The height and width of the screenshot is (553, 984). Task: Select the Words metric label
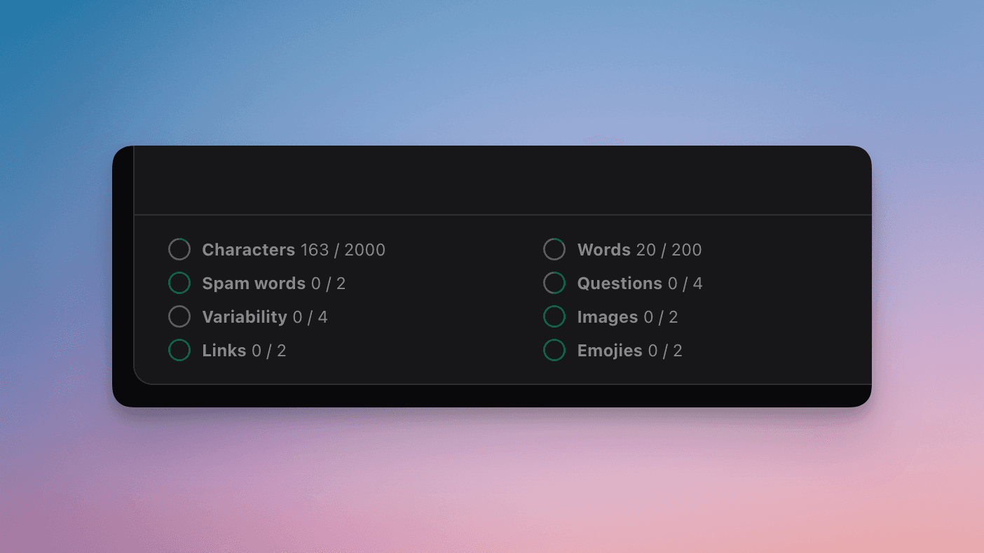coord(604,250)
